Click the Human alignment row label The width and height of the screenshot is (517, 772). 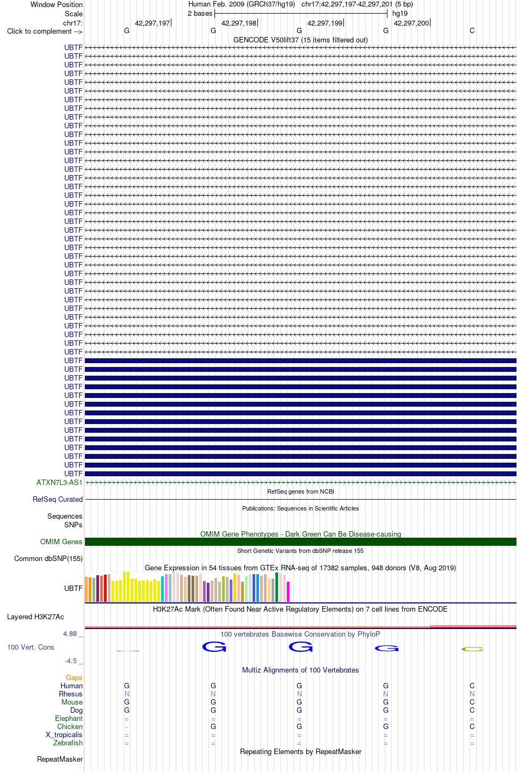point(72,686)
